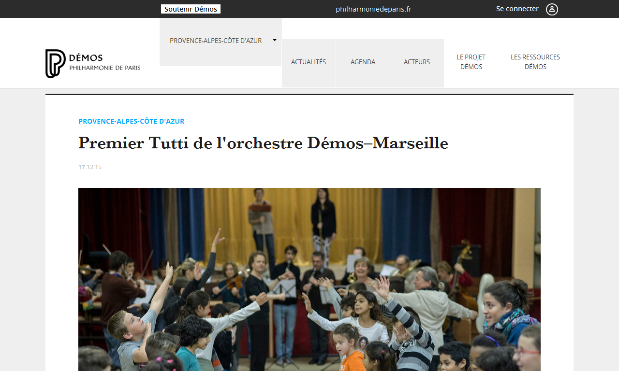Click the blue Provence-Alpes-Côte d'Azur category link
The height and width of the screenshot is (371, 619).
click(132, 121)
